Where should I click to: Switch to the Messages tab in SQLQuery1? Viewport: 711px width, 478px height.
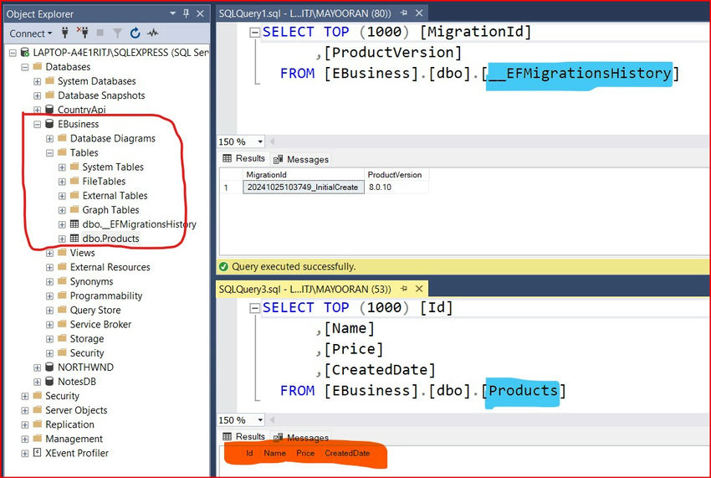click(302, 159)
